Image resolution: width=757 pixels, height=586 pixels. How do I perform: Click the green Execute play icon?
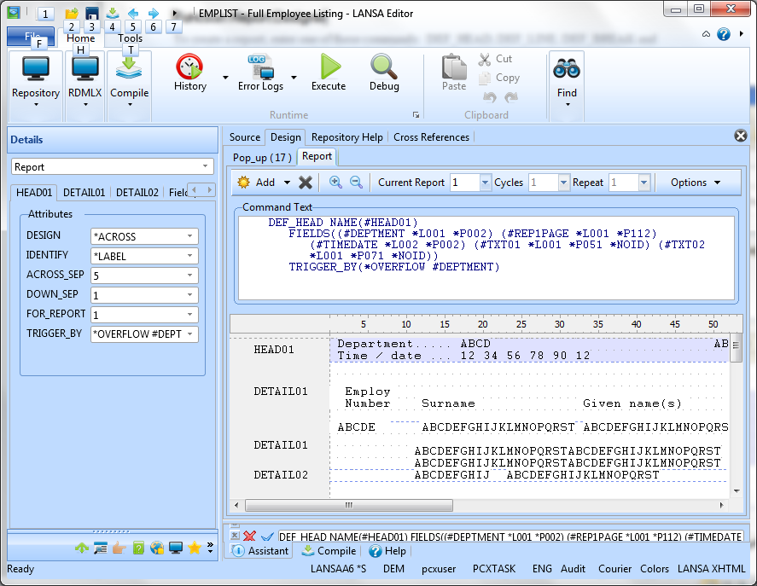[x=329, y=67]
